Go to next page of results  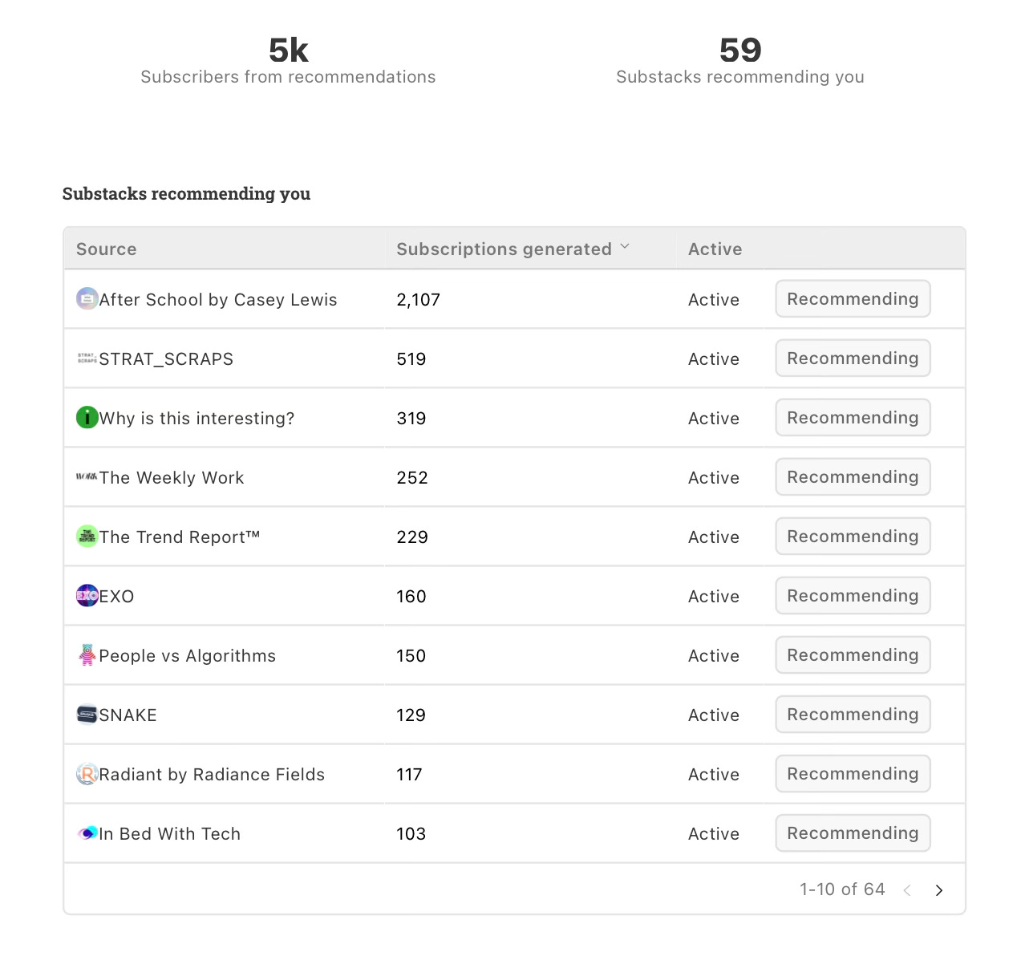tap(939, 890)
